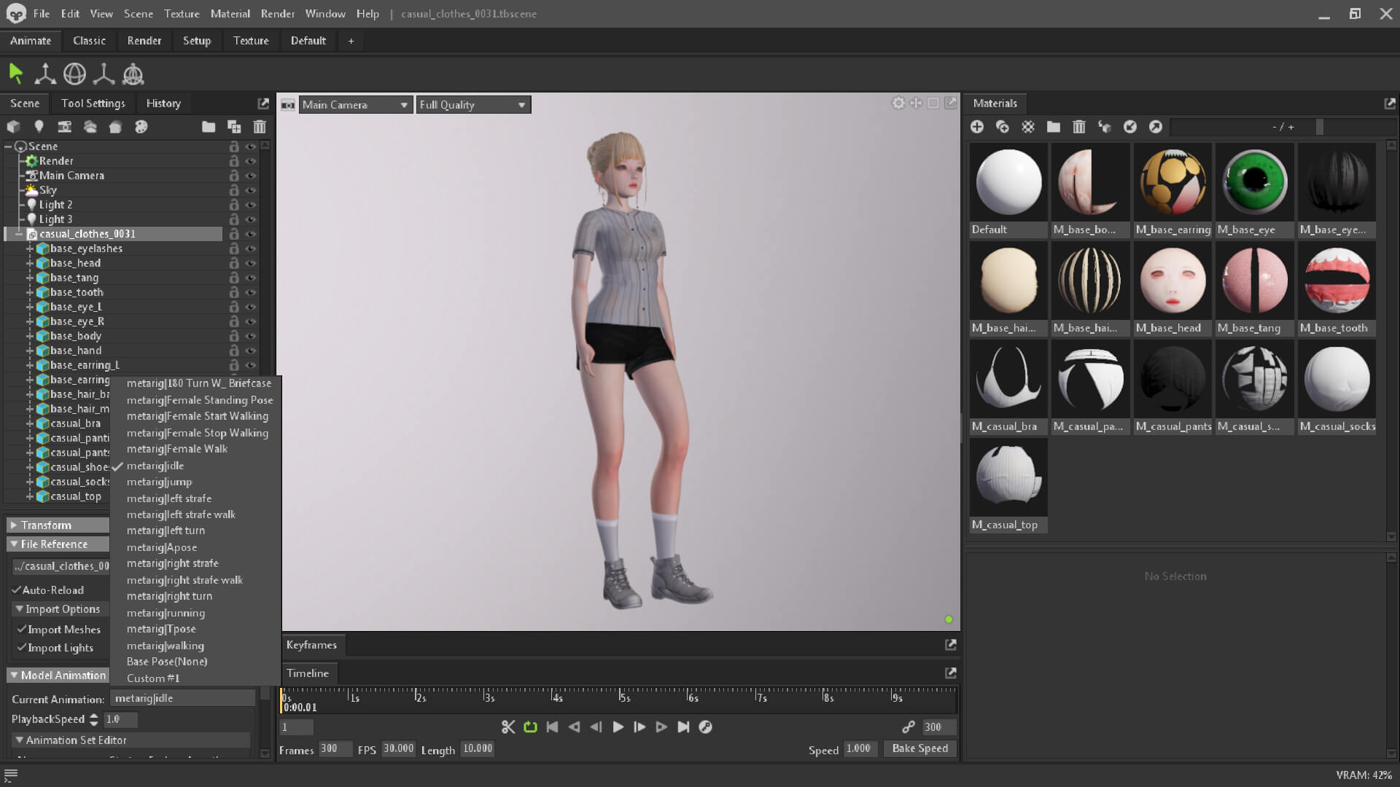Hide the Sky object with eye icon
This screenshot has height=787, width=1400.
click(251, 190)
